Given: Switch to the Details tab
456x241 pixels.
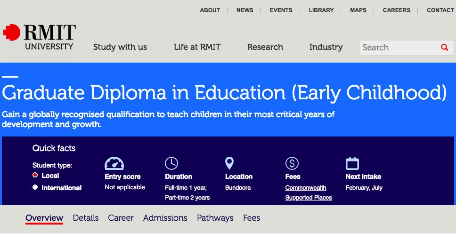Looking at the screenshot, I should point(86,218).
